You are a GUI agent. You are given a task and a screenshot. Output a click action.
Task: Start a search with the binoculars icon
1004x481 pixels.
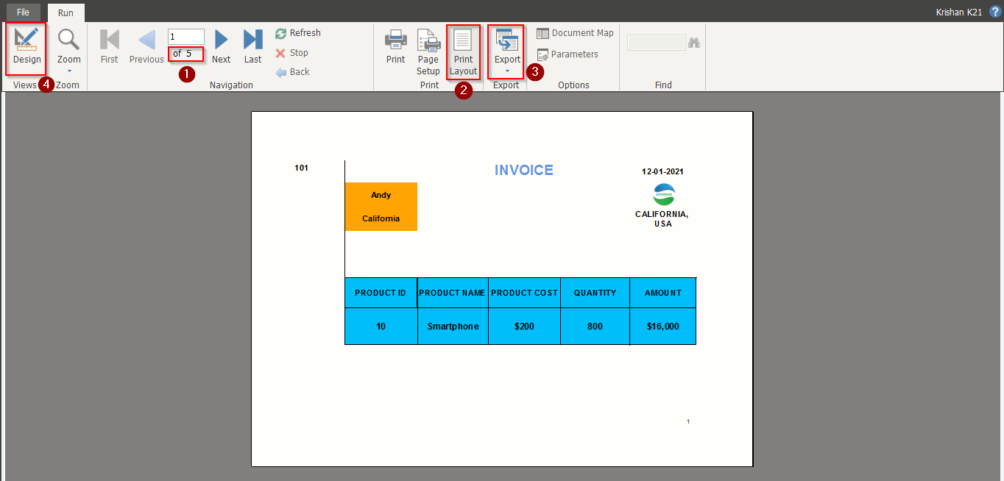click(x=693, y=42)
